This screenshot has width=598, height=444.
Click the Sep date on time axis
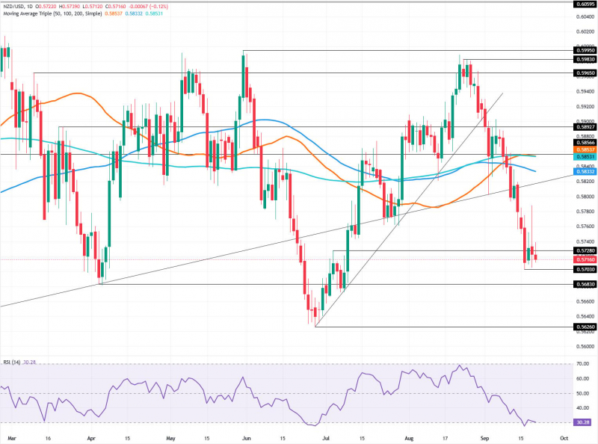[x=484, y=438]
